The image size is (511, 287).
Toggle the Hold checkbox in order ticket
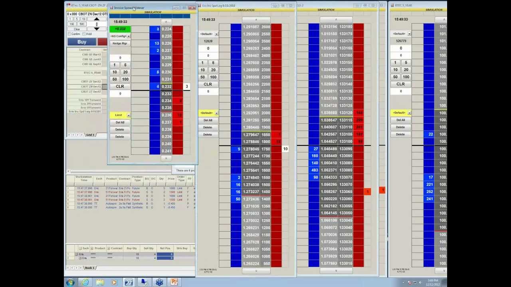click(84, 34)
